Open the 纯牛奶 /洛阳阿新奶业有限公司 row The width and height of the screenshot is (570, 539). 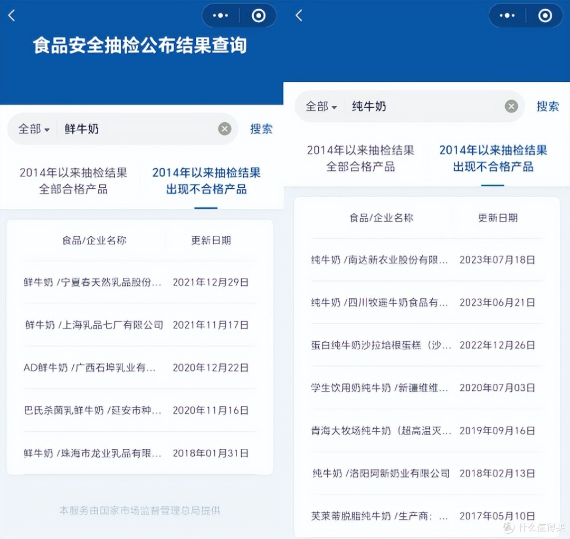[426, 473]
